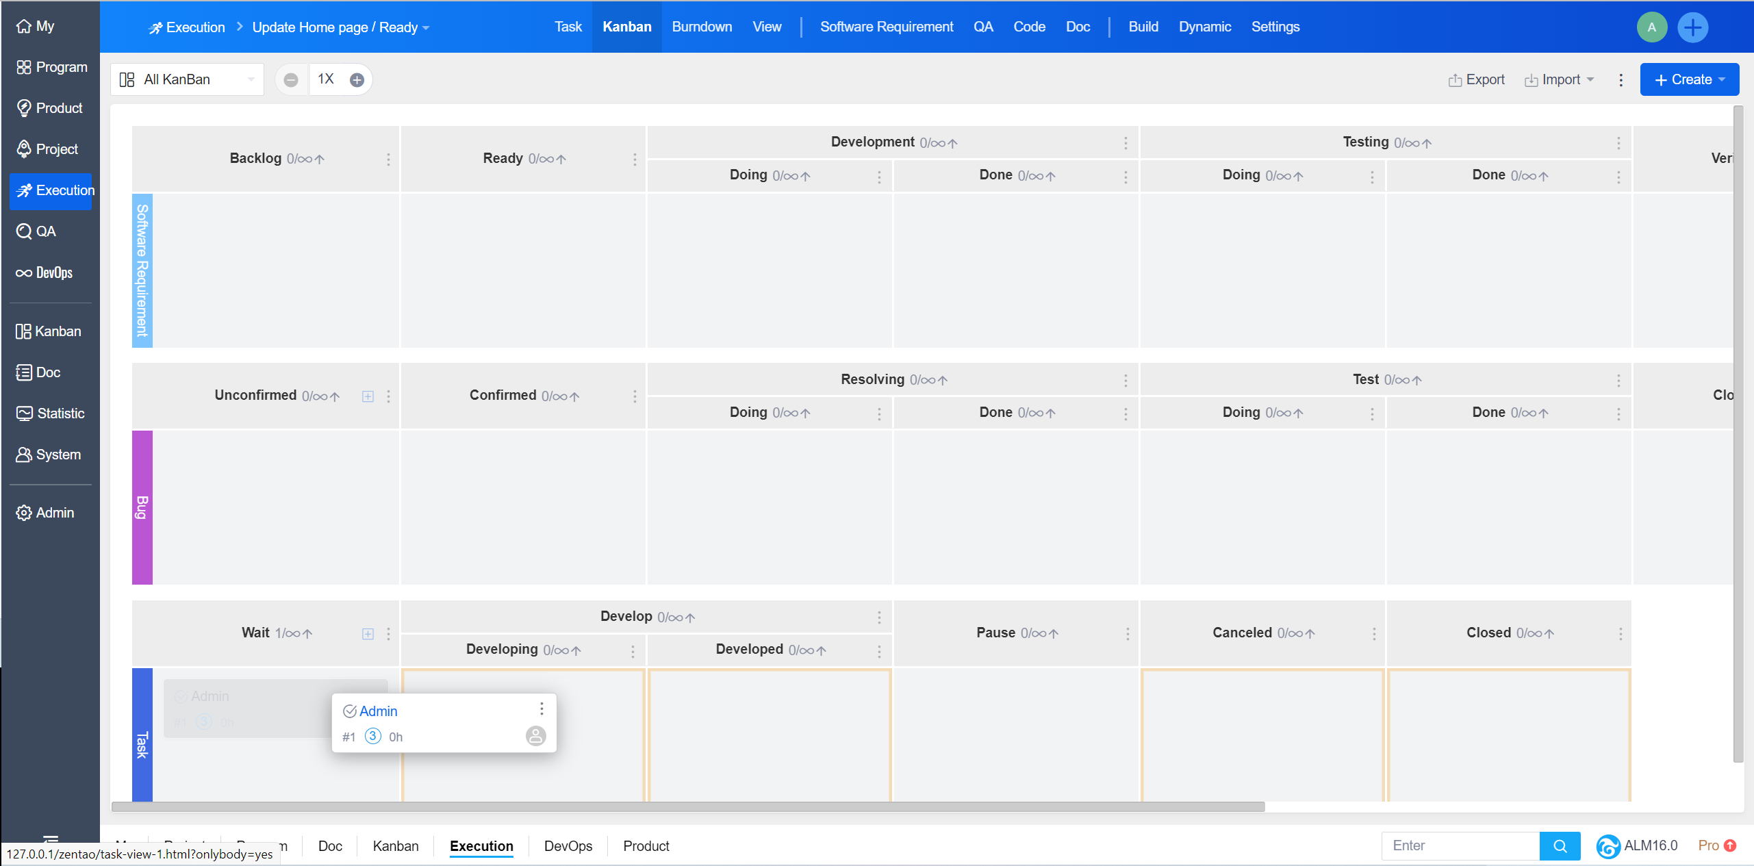Click the Create button

click(1689, 79)
